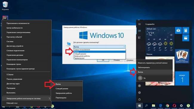Expand Завершение работы или выход из системы submenu
This screenshot has height=109, width=194.
27,99
